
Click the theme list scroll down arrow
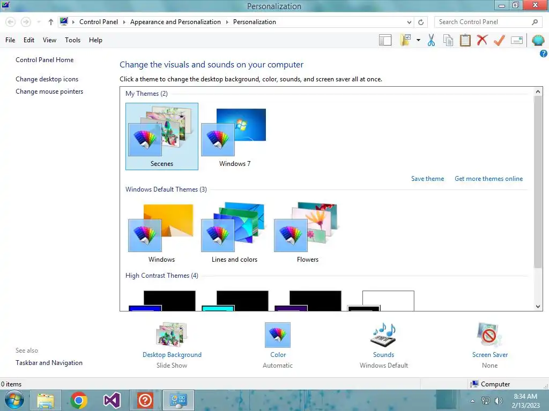[x=538, y=307]
